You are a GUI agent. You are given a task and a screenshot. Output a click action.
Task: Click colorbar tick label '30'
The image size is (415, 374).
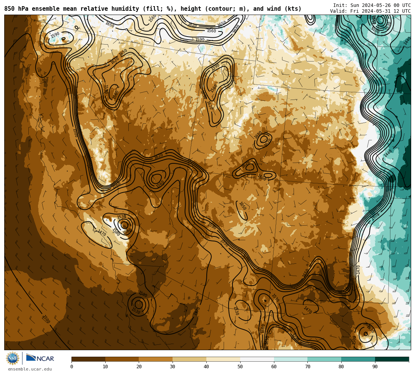(173, 367)
